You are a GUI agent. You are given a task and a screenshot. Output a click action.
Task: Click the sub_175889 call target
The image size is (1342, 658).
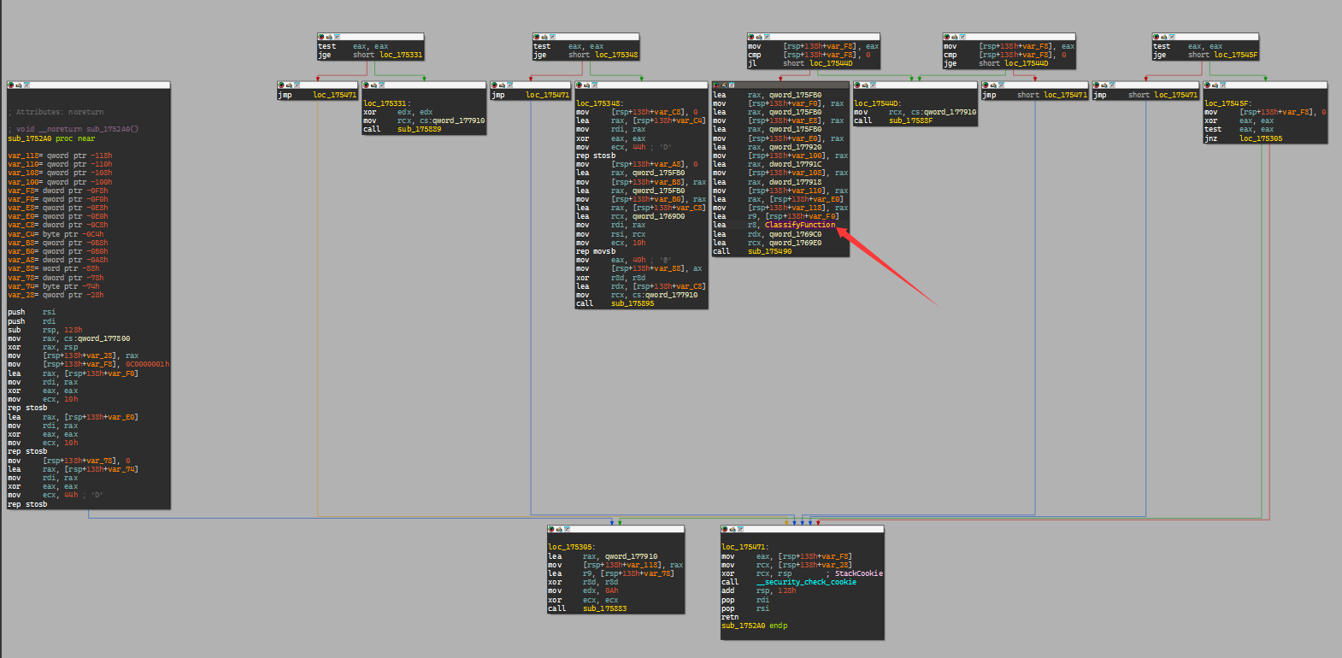tap(419, 130)
